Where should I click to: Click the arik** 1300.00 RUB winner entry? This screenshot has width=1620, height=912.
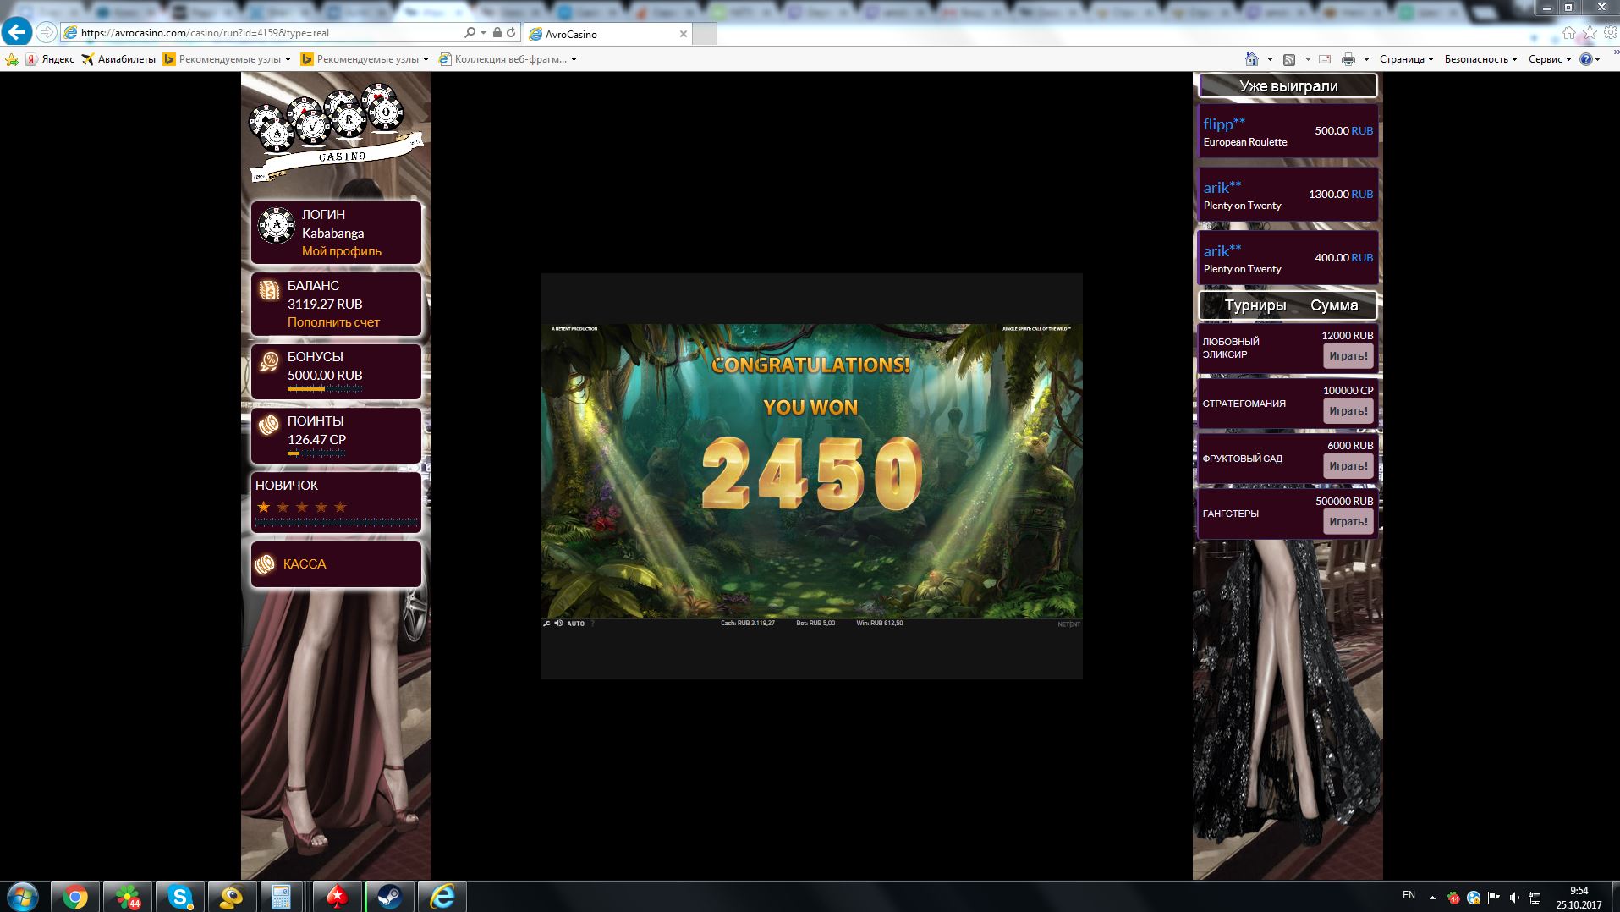(1288, 195)
